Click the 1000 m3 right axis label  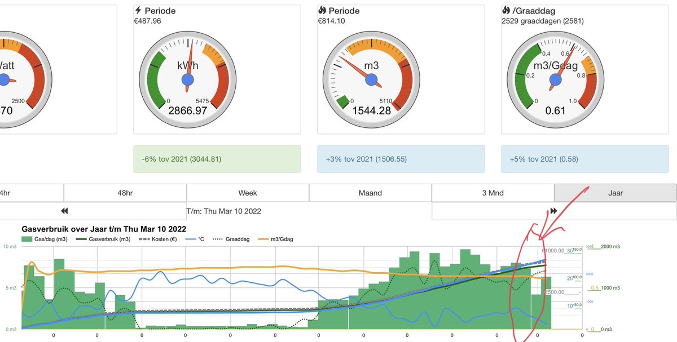click(x=610, y=288)
